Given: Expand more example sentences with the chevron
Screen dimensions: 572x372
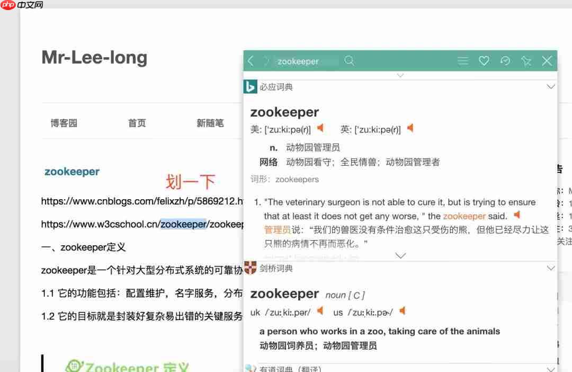Looking at the screenshot, I should point(400,255).
